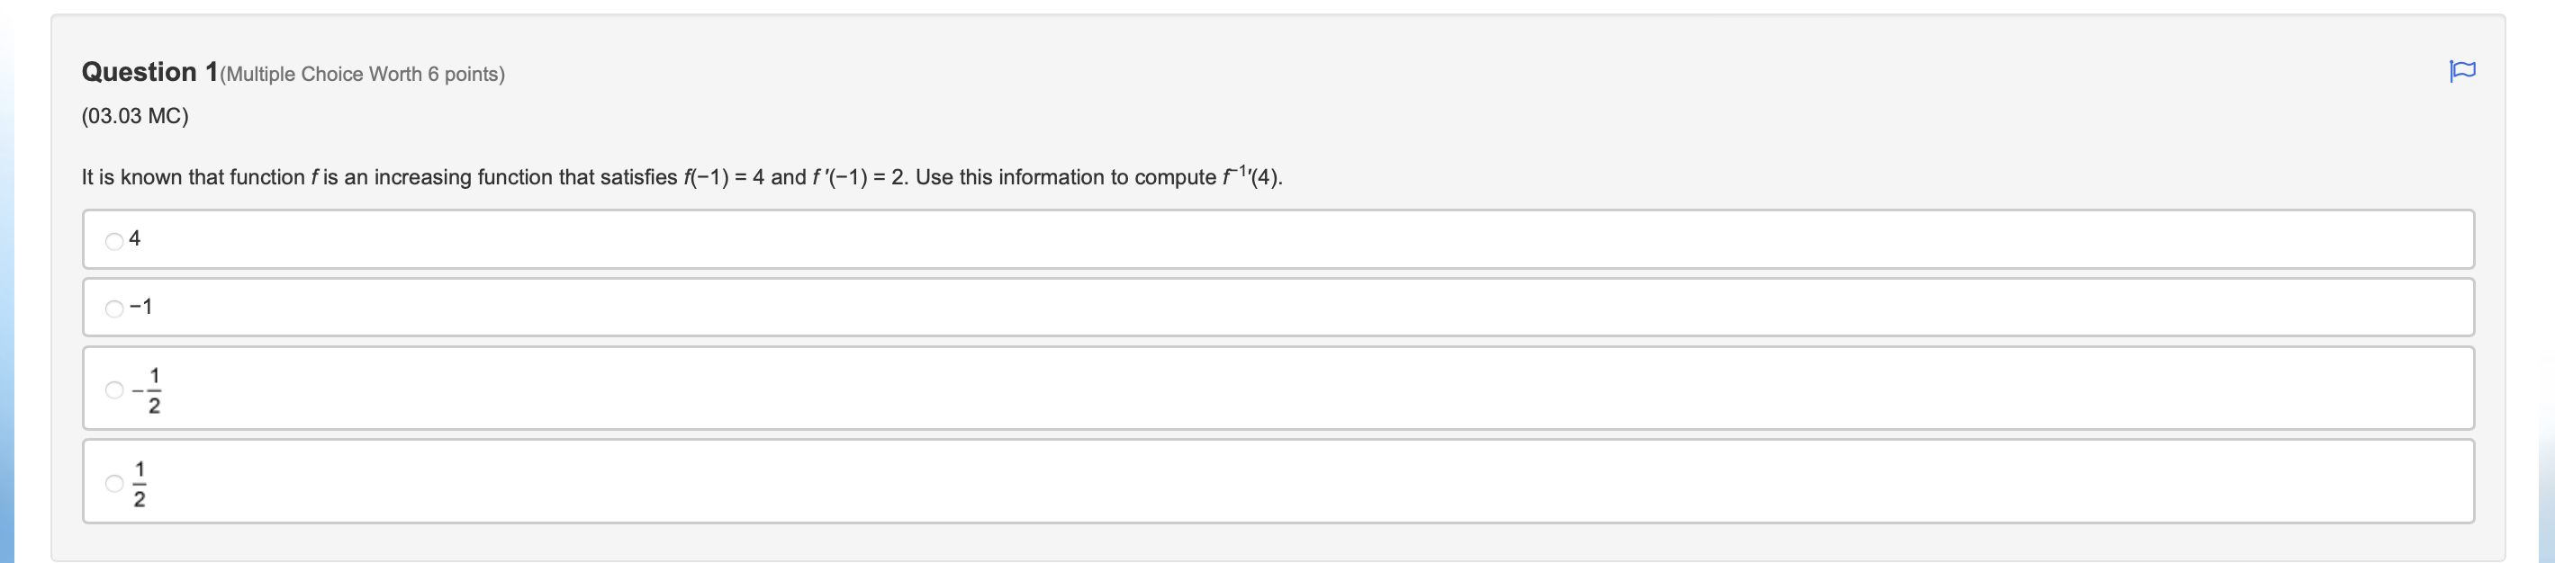Viewport: 2555px width, 563px height.
Task: Click the Question 1 heading
Action: tap(149, 70)
